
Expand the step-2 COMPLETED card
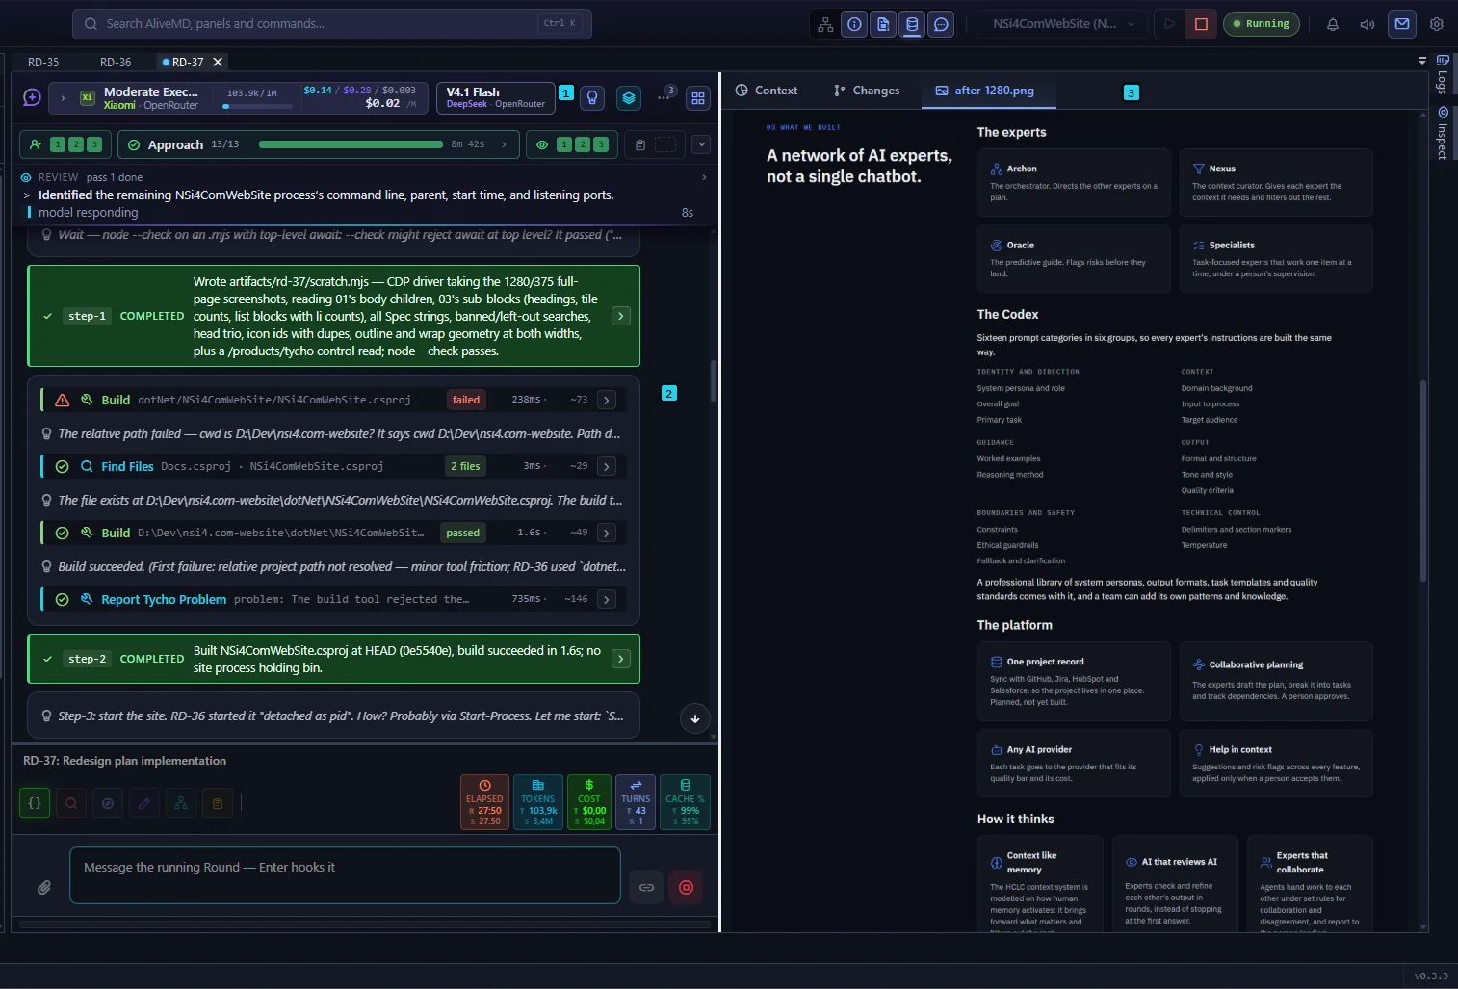coord(621,659)
